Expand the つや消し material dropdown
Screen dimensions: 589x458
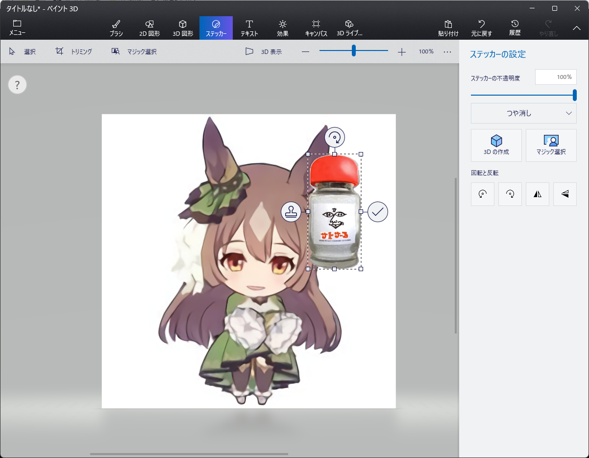(523, 113)
